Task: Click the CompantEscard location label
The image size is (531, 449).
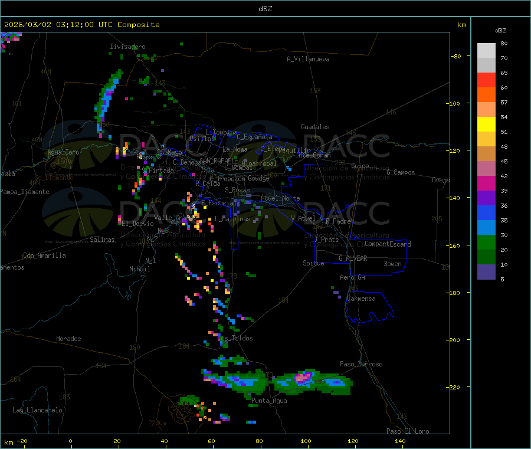Action: point(388,244)
